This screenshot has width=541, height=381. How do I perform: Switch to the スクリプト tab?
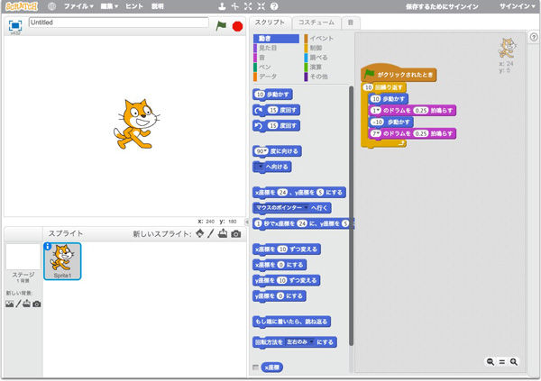click(x=270, y=23)
